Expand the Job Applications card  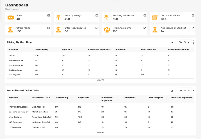[193, 16]
